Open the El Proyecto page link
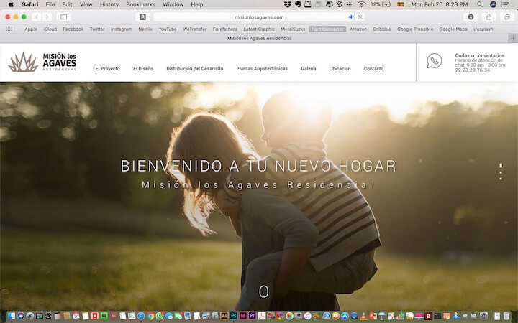 (x=107, y=69)
